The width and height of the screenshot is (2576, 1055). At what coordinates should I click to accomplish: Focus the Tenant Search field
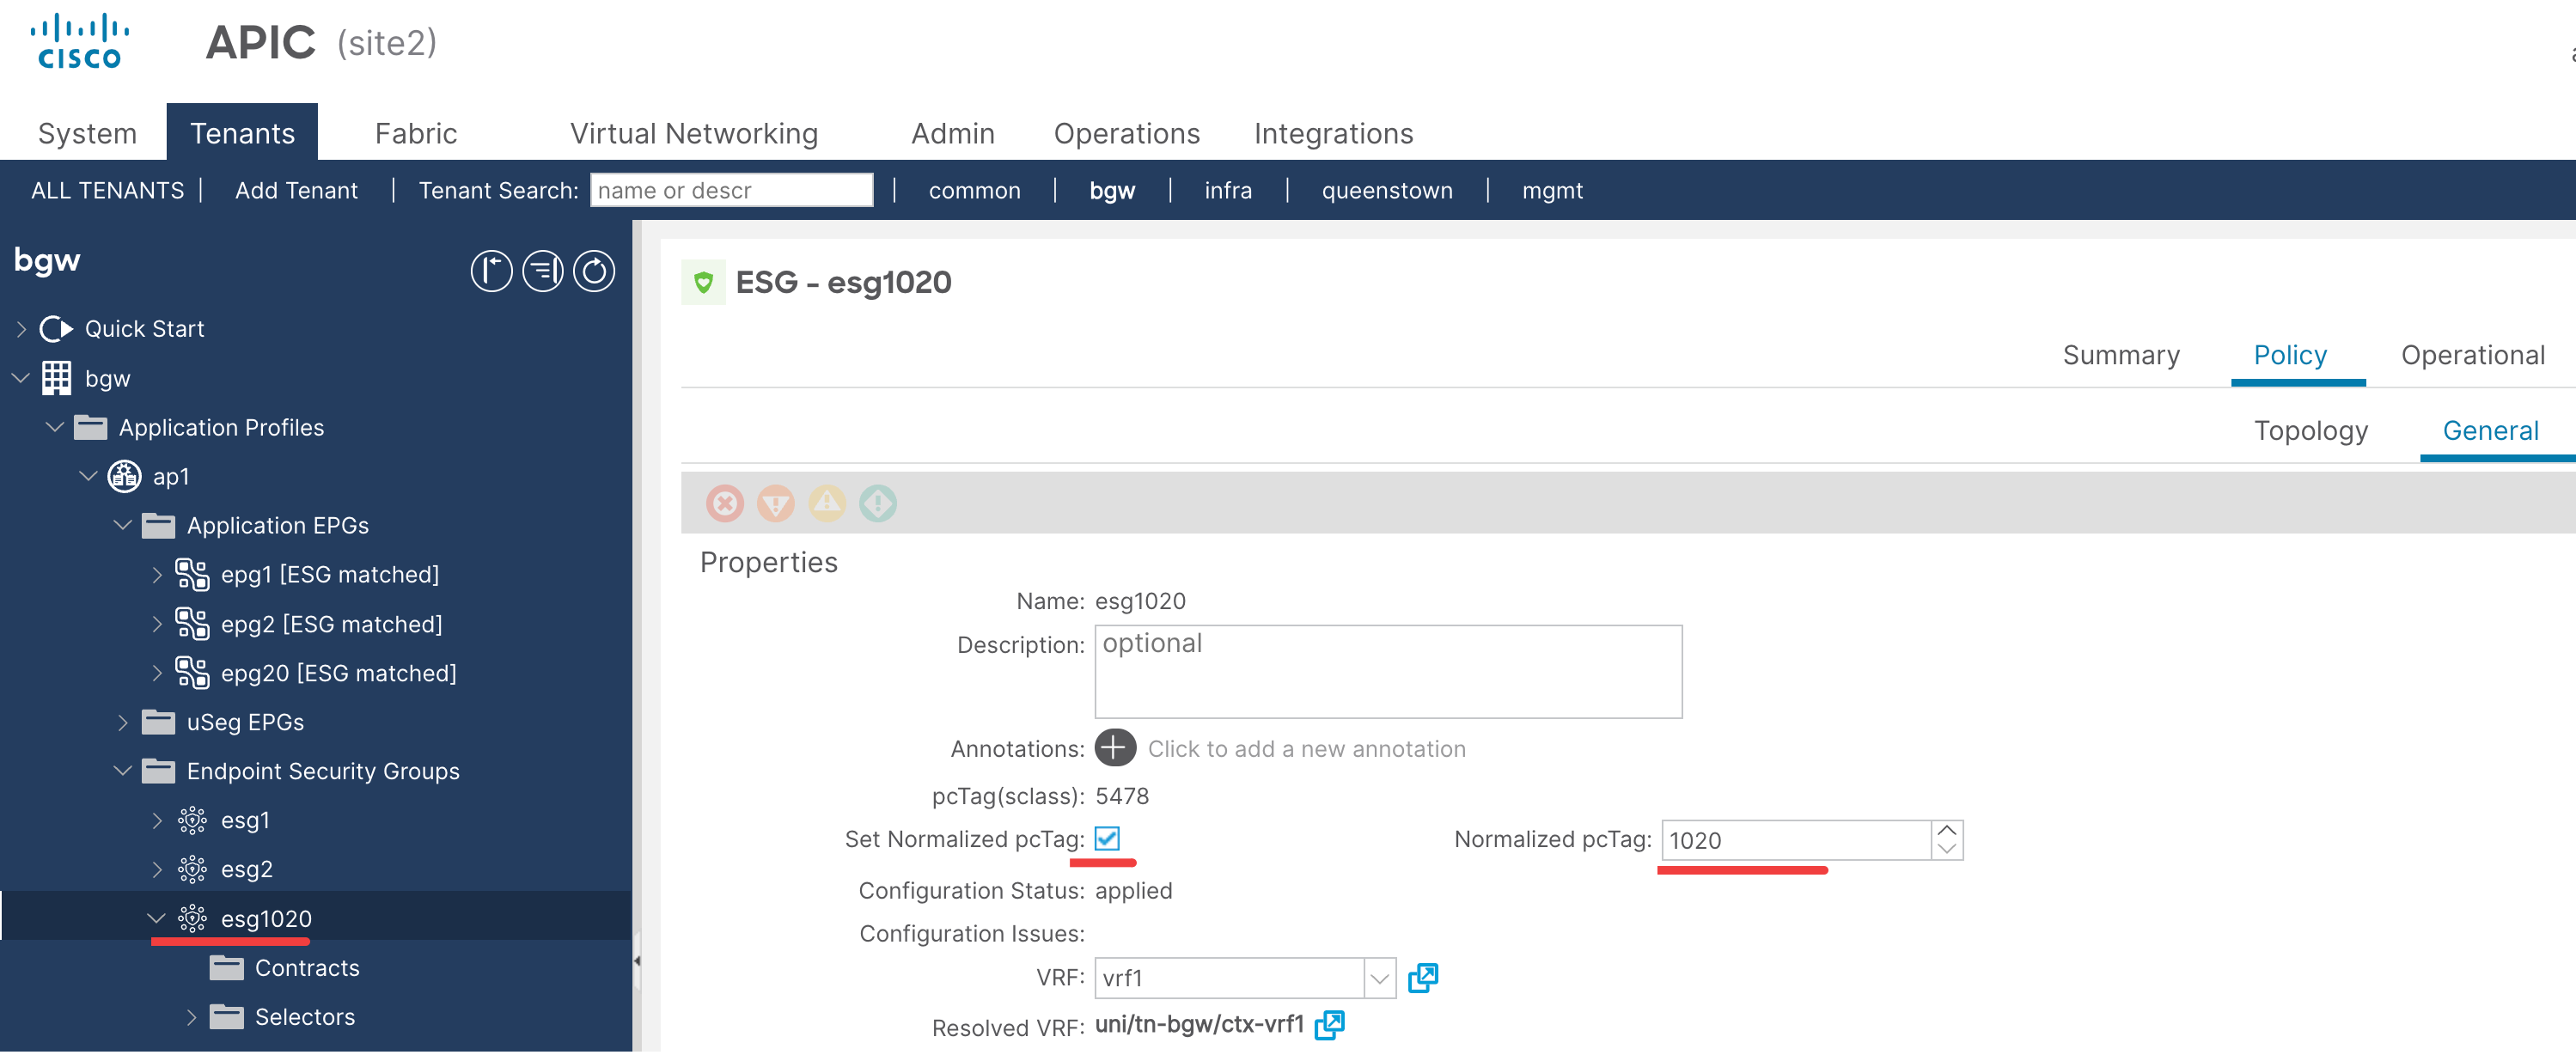click(731, 190)
